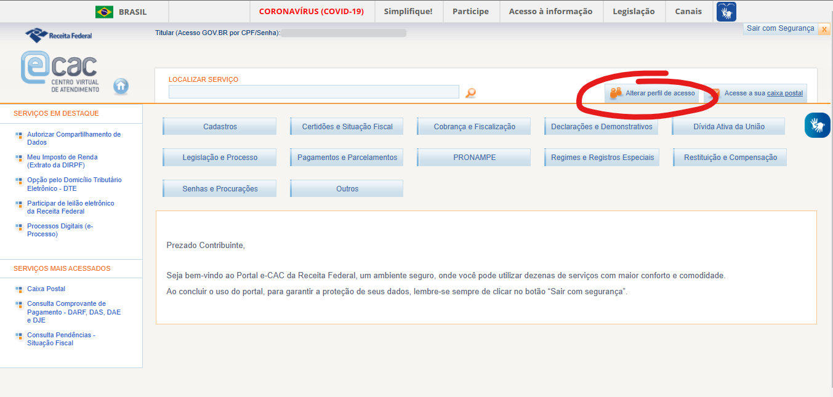The width and height of the screenshot is (833, 397).
Task: Click the e-CAC Centro Virtual logo
Action: click(60, 72)
